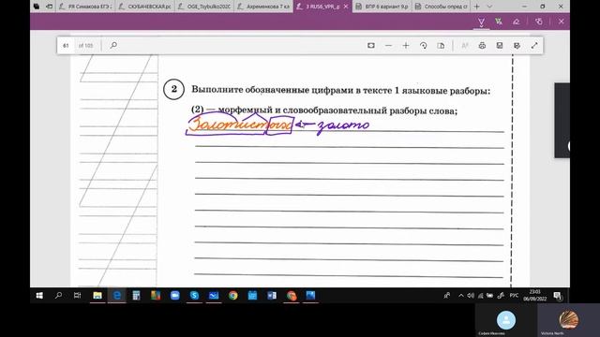Expand the tab preview chevron

489,7
